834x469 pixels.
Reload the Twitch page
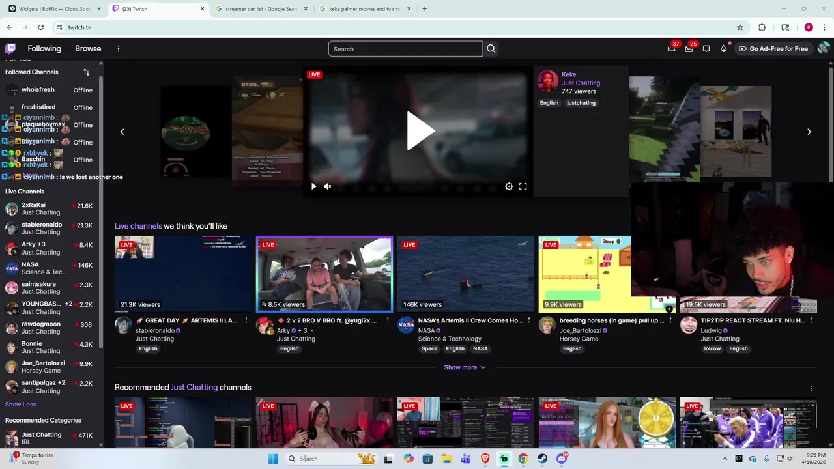pos(40,27)
